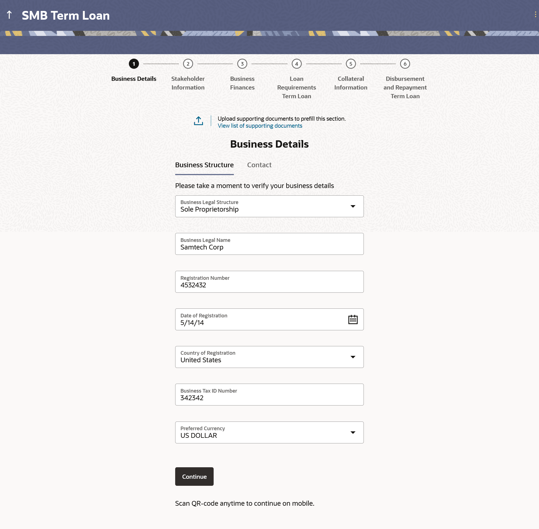Image resolution: width=539 pixels, height=529 pixels.
Task: Switch to the Contact tab
Action: 259,165
